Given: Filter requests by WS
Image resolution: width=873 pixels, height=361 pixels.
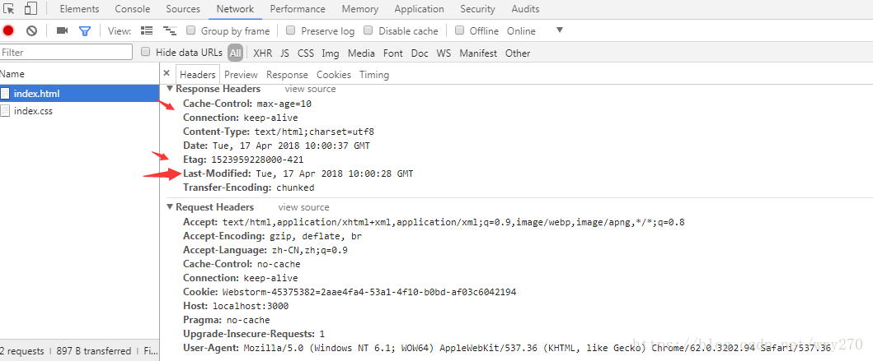Looking at the screenshot, I should (x=444, y=53).
